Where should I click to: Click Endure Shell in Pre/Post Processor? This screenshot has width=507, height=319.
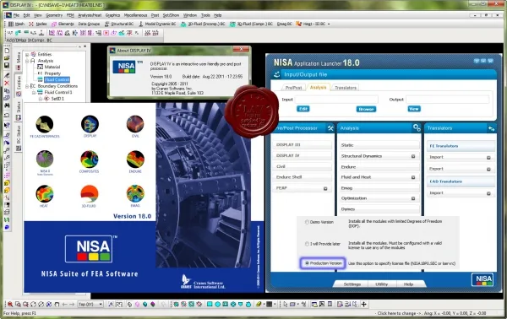302,177
